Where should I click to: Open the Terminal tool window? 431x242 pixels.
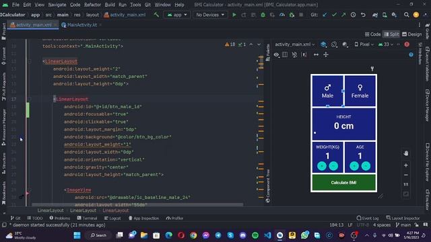coord(87,218)
